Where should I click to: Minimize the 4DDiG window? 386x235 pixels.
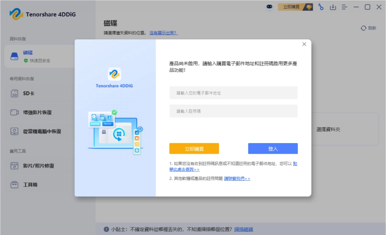coord(356,7)
